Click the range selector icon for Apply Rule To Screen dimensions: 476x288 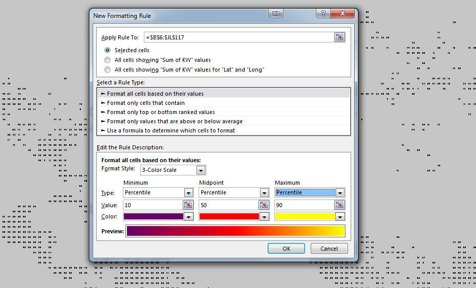pos(339,37)
